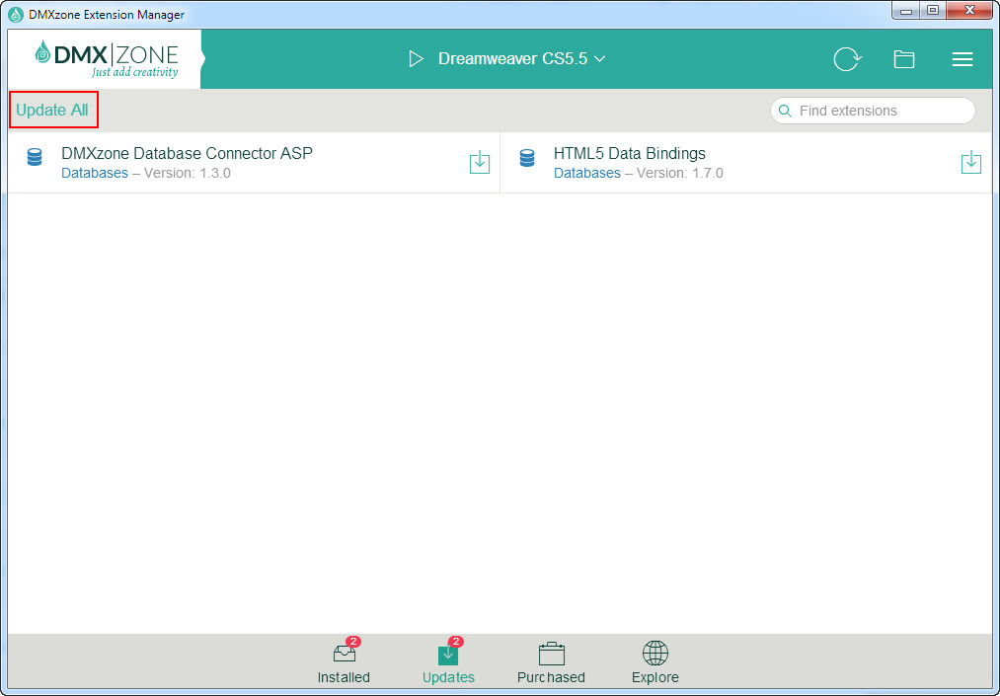The height and width of the screenshot is (696, 1000).
Task: Minimize the Extension Manager window
Action: pos(905,10)
